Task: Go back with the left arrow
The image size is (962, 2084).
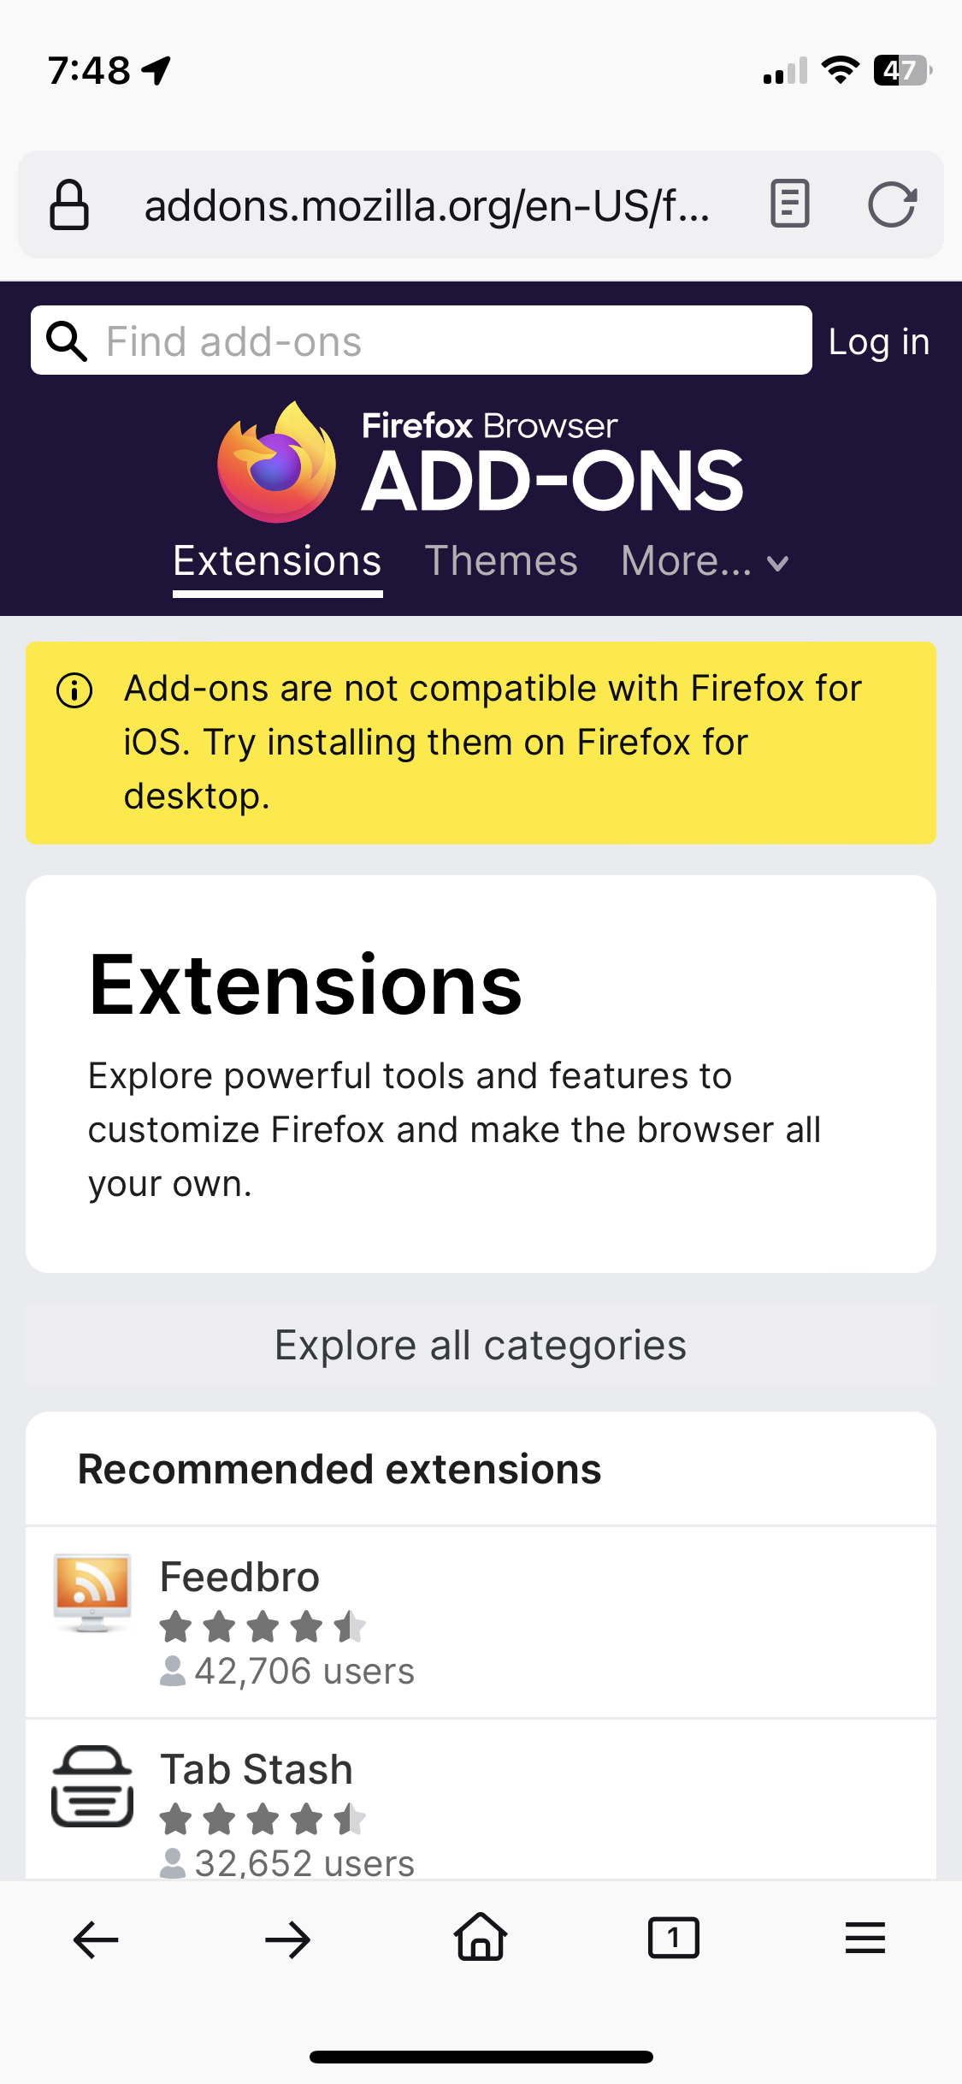Action: tap(96, 1939)
